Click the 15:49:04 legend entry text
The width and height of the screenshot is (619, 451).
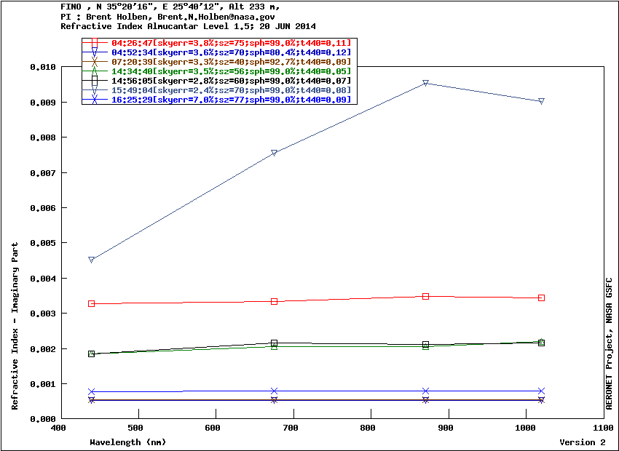point(231,90)
